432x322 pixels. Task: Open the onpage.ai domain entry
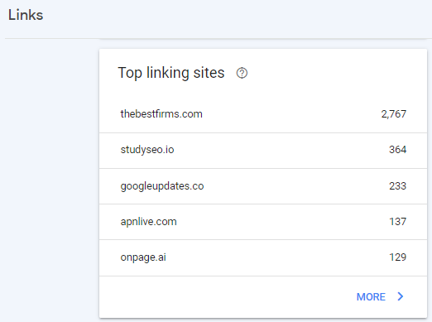pos(143,257)
